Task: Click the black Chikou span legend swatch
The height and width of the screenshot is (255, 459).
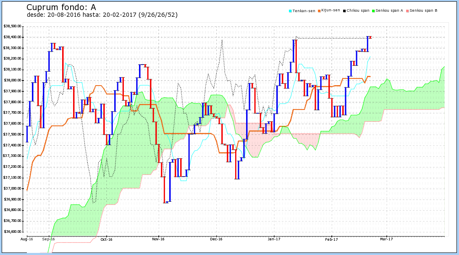Action: coord(344,11)
